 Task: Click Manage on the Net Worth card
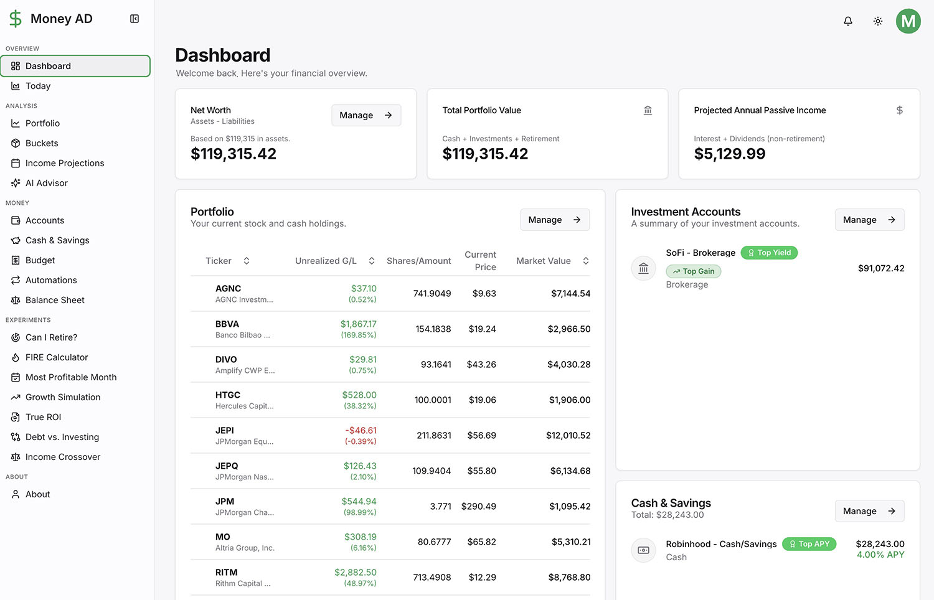(x=366, y=115)
